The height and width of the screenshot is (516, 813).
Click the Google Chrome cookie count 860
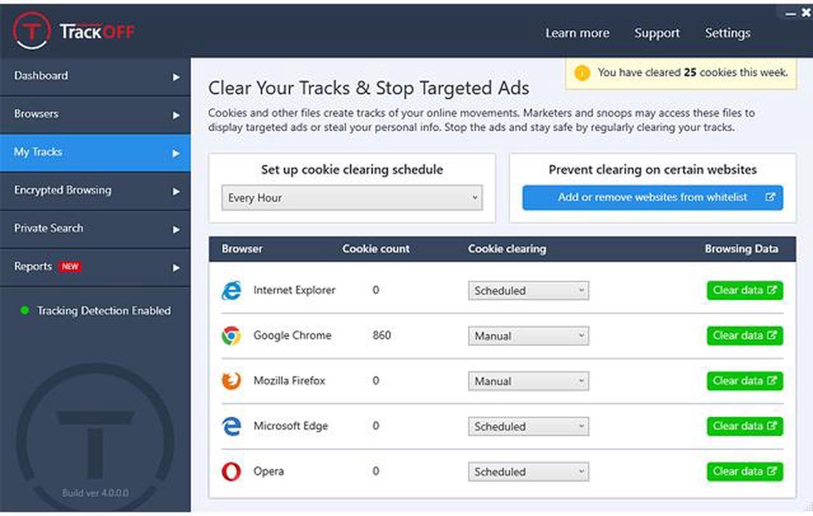(x=382, y=335)
